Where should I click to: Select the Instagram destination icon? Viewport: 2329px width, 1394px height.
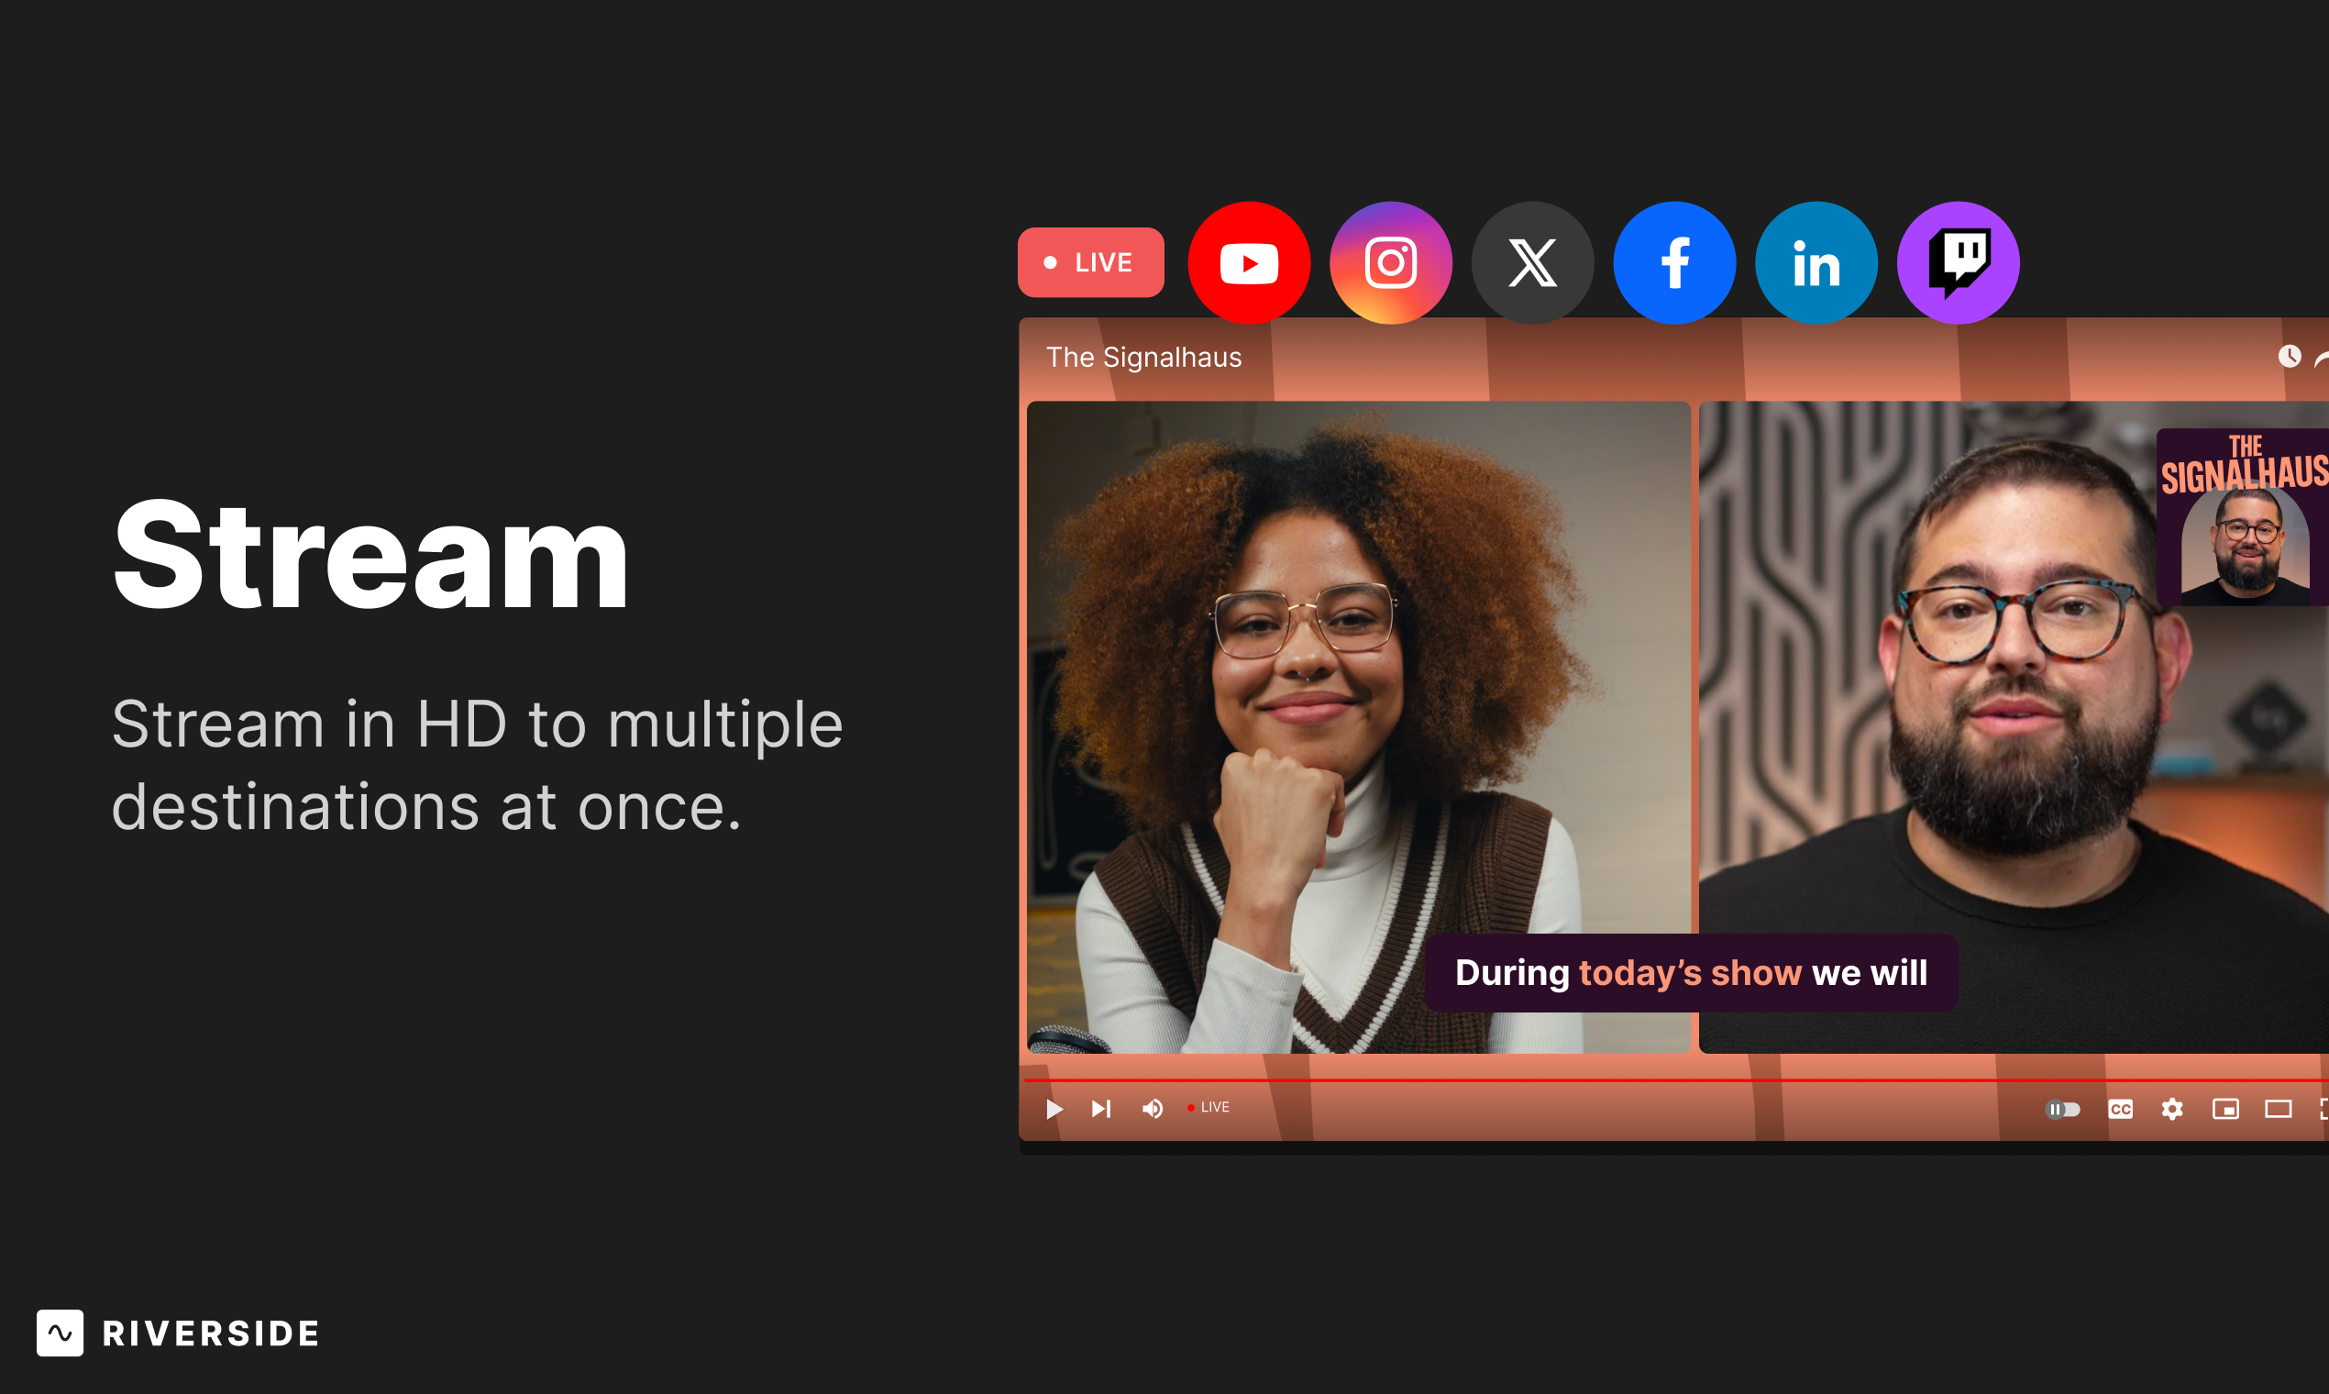point(1390,263)
